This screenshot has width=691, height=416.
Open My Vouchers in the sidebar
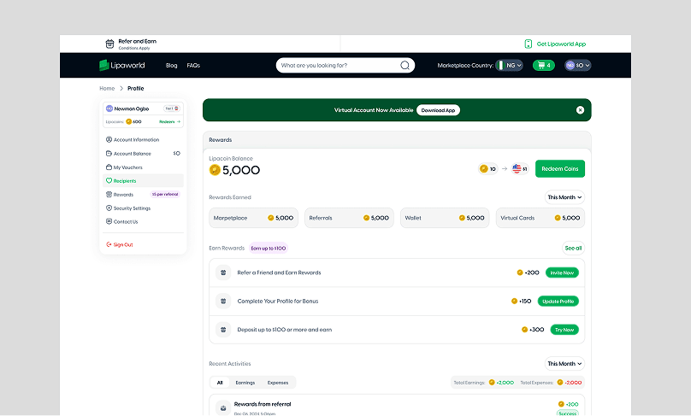[143, 167]
